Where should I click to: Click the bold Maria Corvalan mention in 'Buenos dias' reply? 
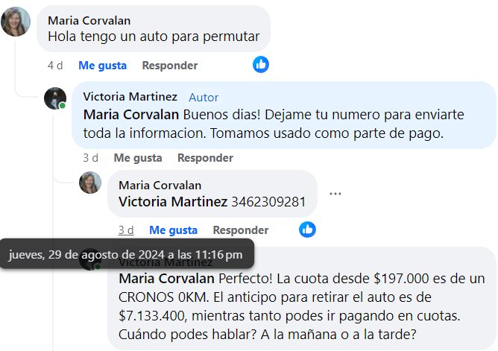click(131, 115)
